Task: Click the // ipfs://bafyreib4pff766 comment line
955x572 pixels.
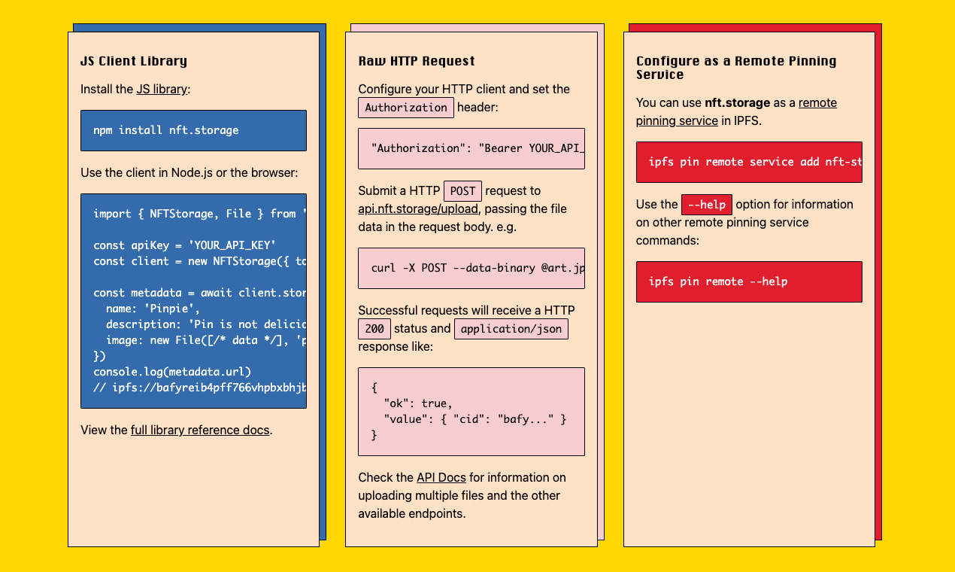Action: (x=199, y=387)
